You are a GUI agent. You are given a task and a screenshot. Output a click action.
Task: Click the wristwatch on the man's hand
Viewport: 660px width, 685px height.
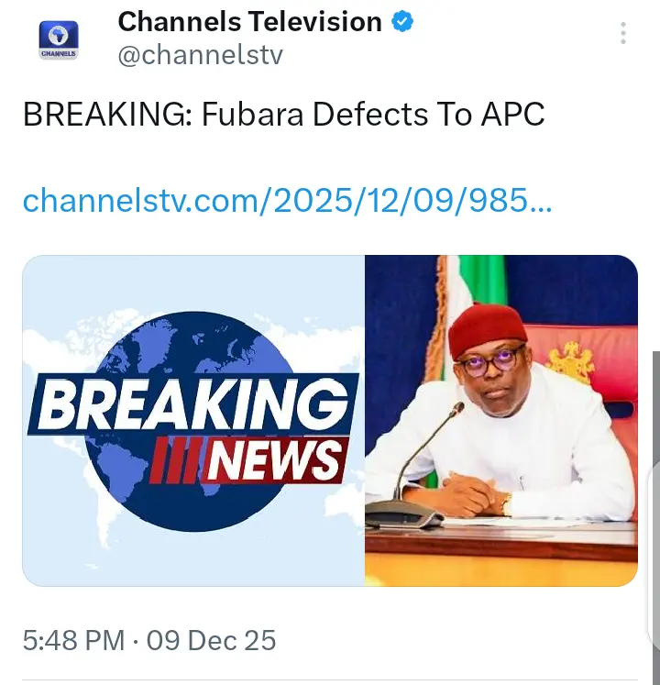[506, 503]
